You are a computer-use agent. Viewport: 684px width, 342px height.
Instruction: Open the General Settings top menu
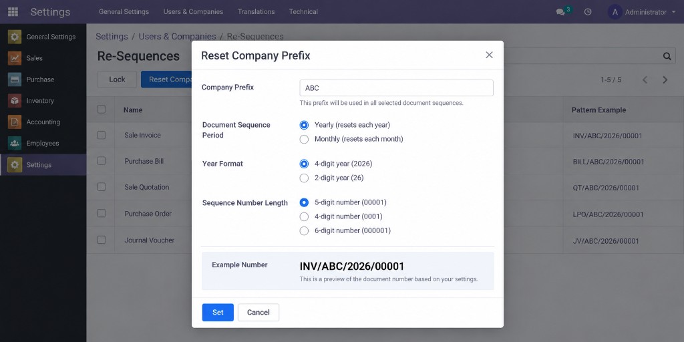124,12
